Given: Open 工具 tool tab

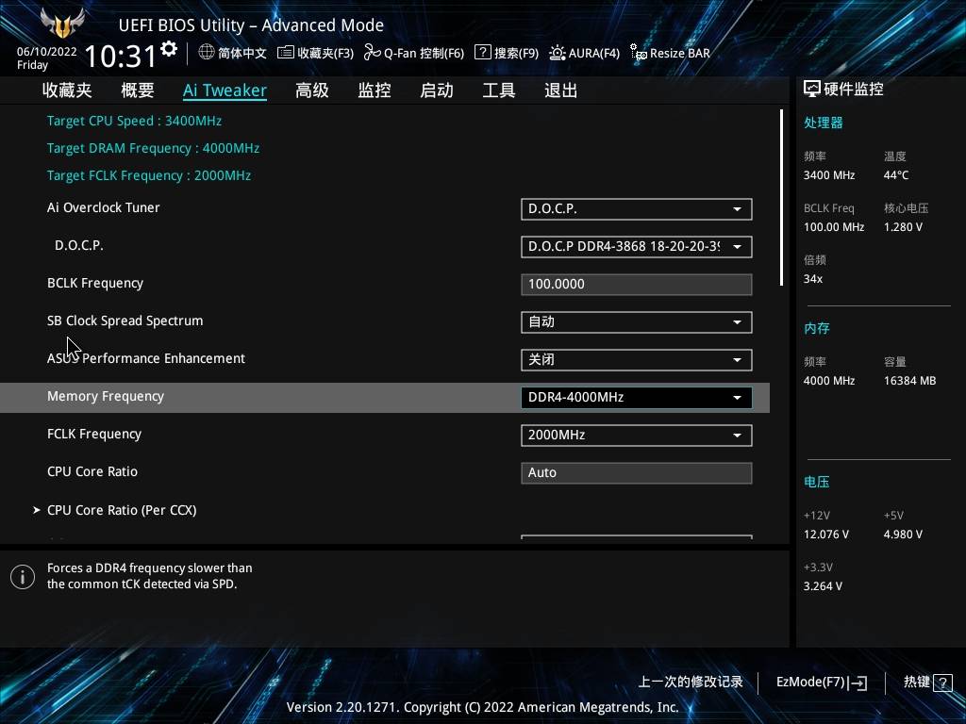Looking at the screenshot, I should pos(498,90).
